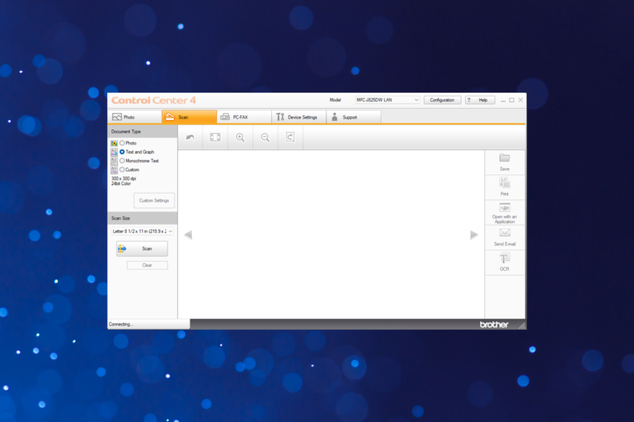Select the Text and Graph radio button
Image resolution: width=634 pixels, height=422 pixels.
tap(122, 152)
